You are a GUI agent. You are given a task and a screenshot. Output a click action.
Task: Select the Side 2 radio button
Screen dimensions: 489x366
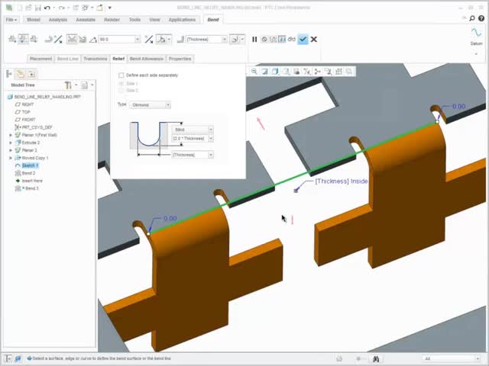click(121, 90)
